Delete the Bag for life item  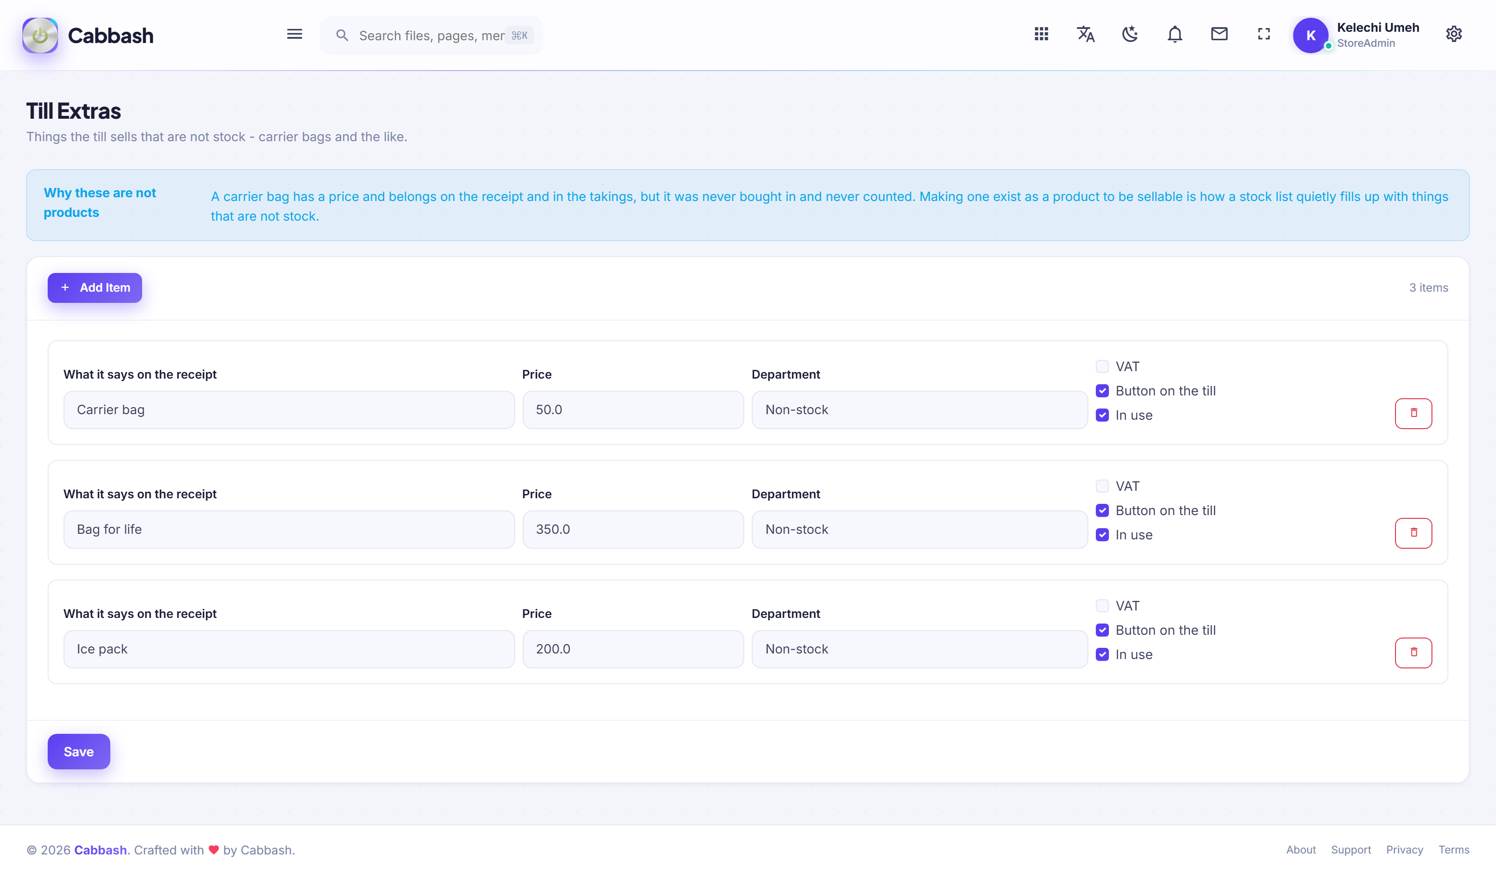click(1413, 533)
